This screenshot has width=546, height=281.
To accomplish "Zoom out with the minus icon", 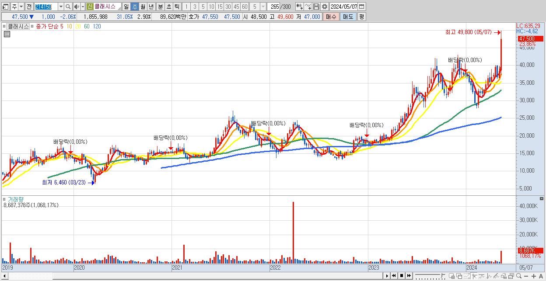I will click(x=526, y=276).
